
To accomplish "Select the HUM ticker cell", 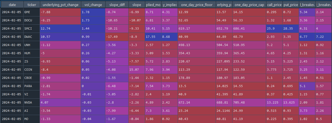I will point(32,53).
